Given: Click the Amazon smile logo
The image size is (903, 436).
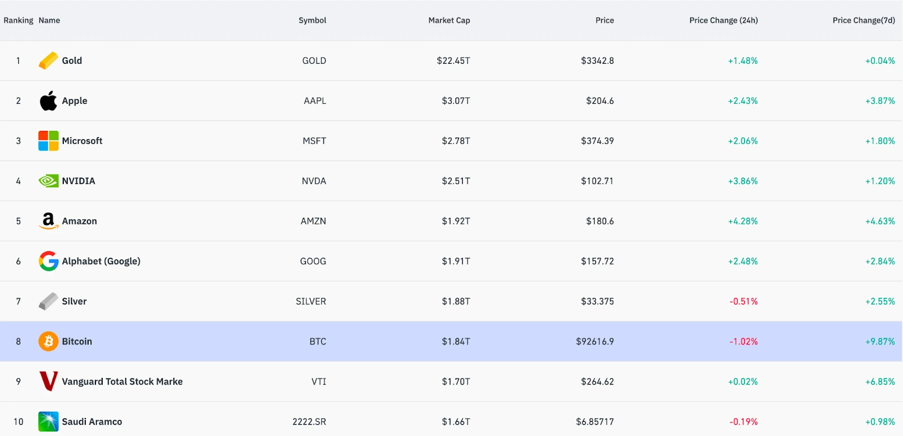Looking at the screenshot, I should (x=48, y=221).
